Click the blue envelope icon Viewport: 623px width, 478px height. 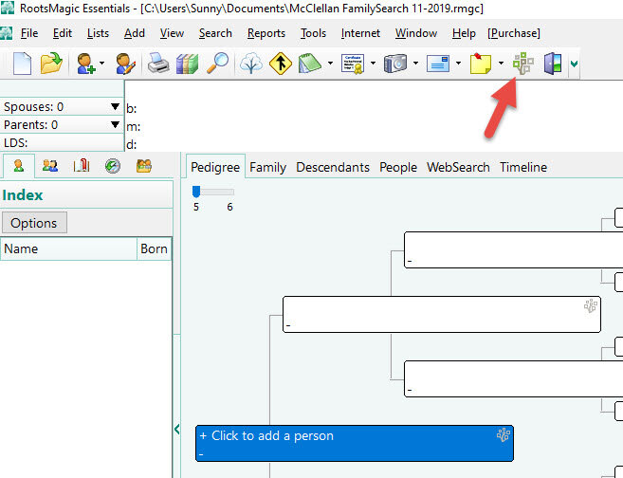tap(438, 64)
